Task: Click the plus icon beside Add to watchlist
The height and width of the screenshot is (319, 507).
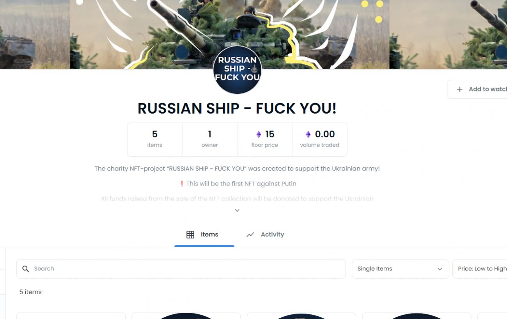Action: 460,89
